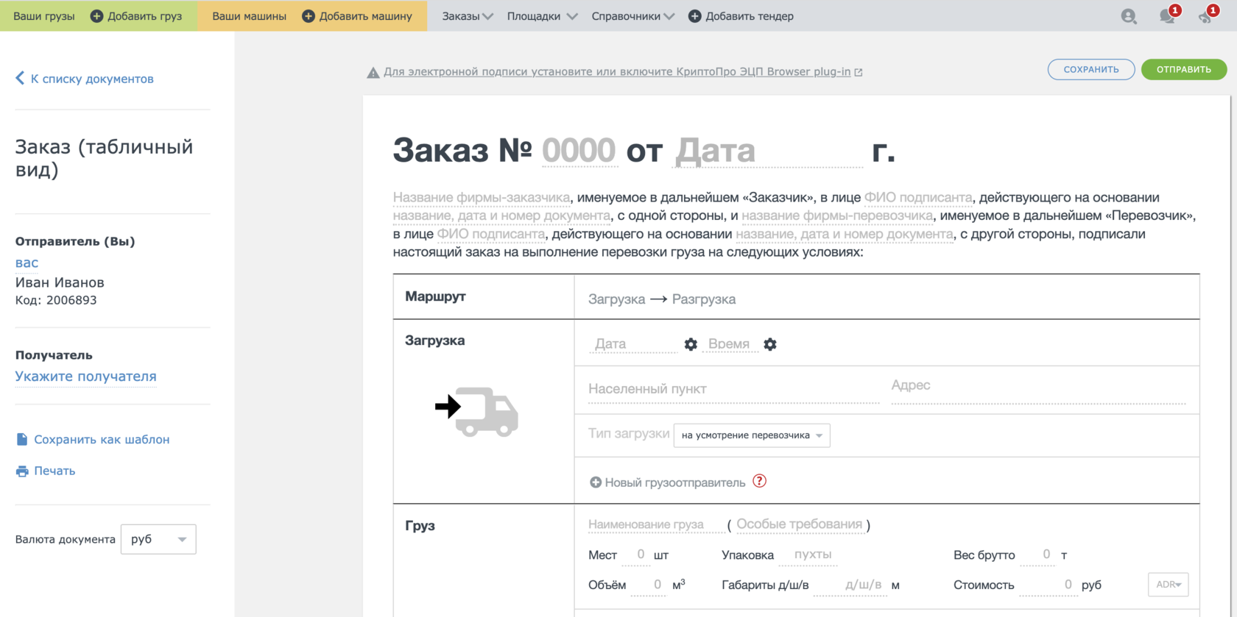Click the Печать link

(54, 471)
